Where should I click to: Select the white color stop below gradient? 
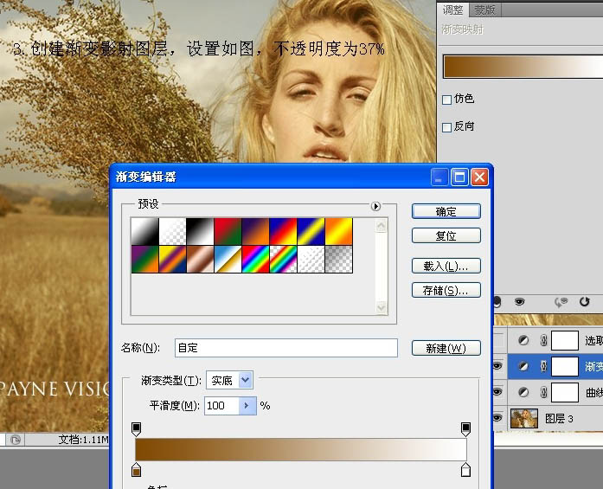465,470
